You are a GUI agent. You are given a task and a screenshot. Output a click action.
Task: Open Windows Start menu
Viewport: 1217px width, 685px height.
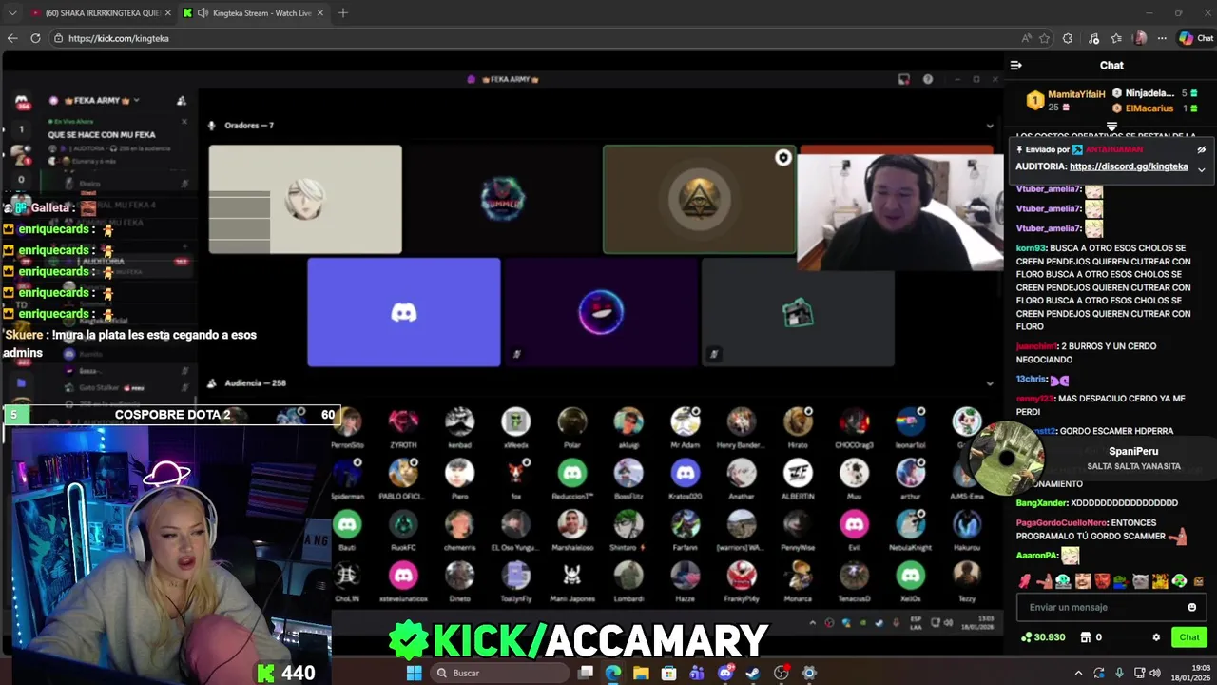click(x=414, y=673)
